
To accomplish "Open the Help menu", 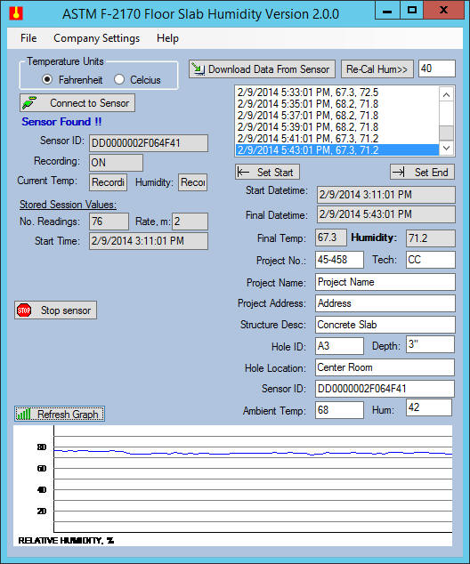I will coord(167,38).
